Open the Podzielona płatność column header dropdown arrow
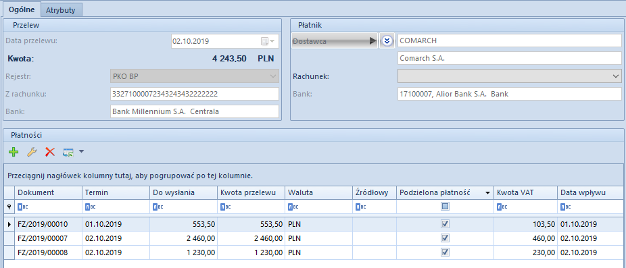Image resolution: width=626 pixels, height=268 pixels. [x=487, y=193]
